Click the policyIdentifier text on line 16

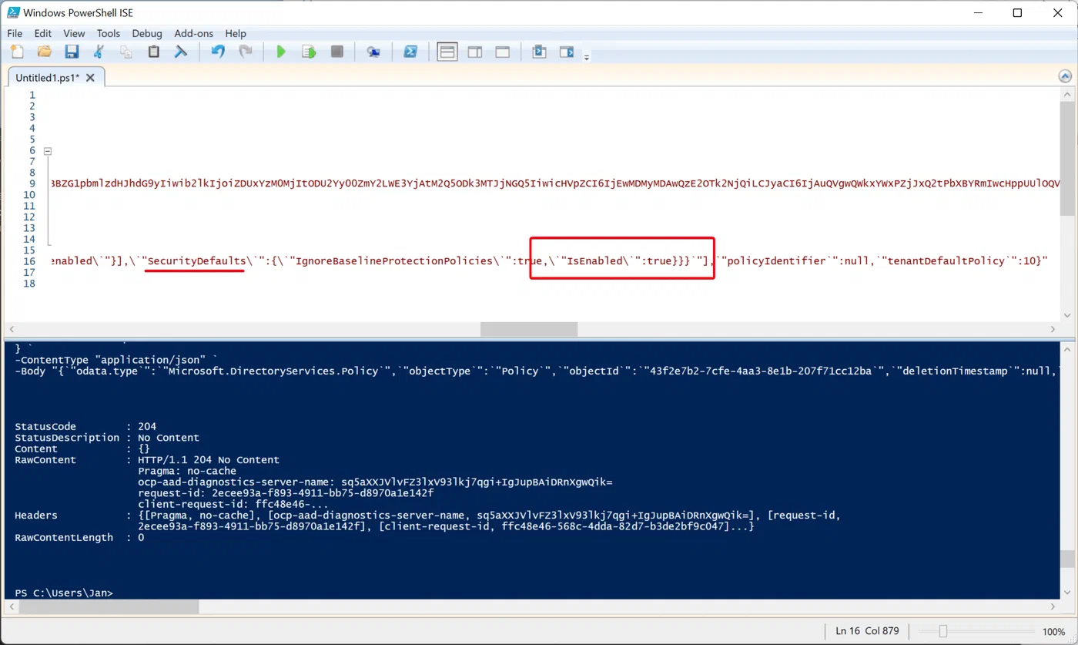[x=777, y=260]
